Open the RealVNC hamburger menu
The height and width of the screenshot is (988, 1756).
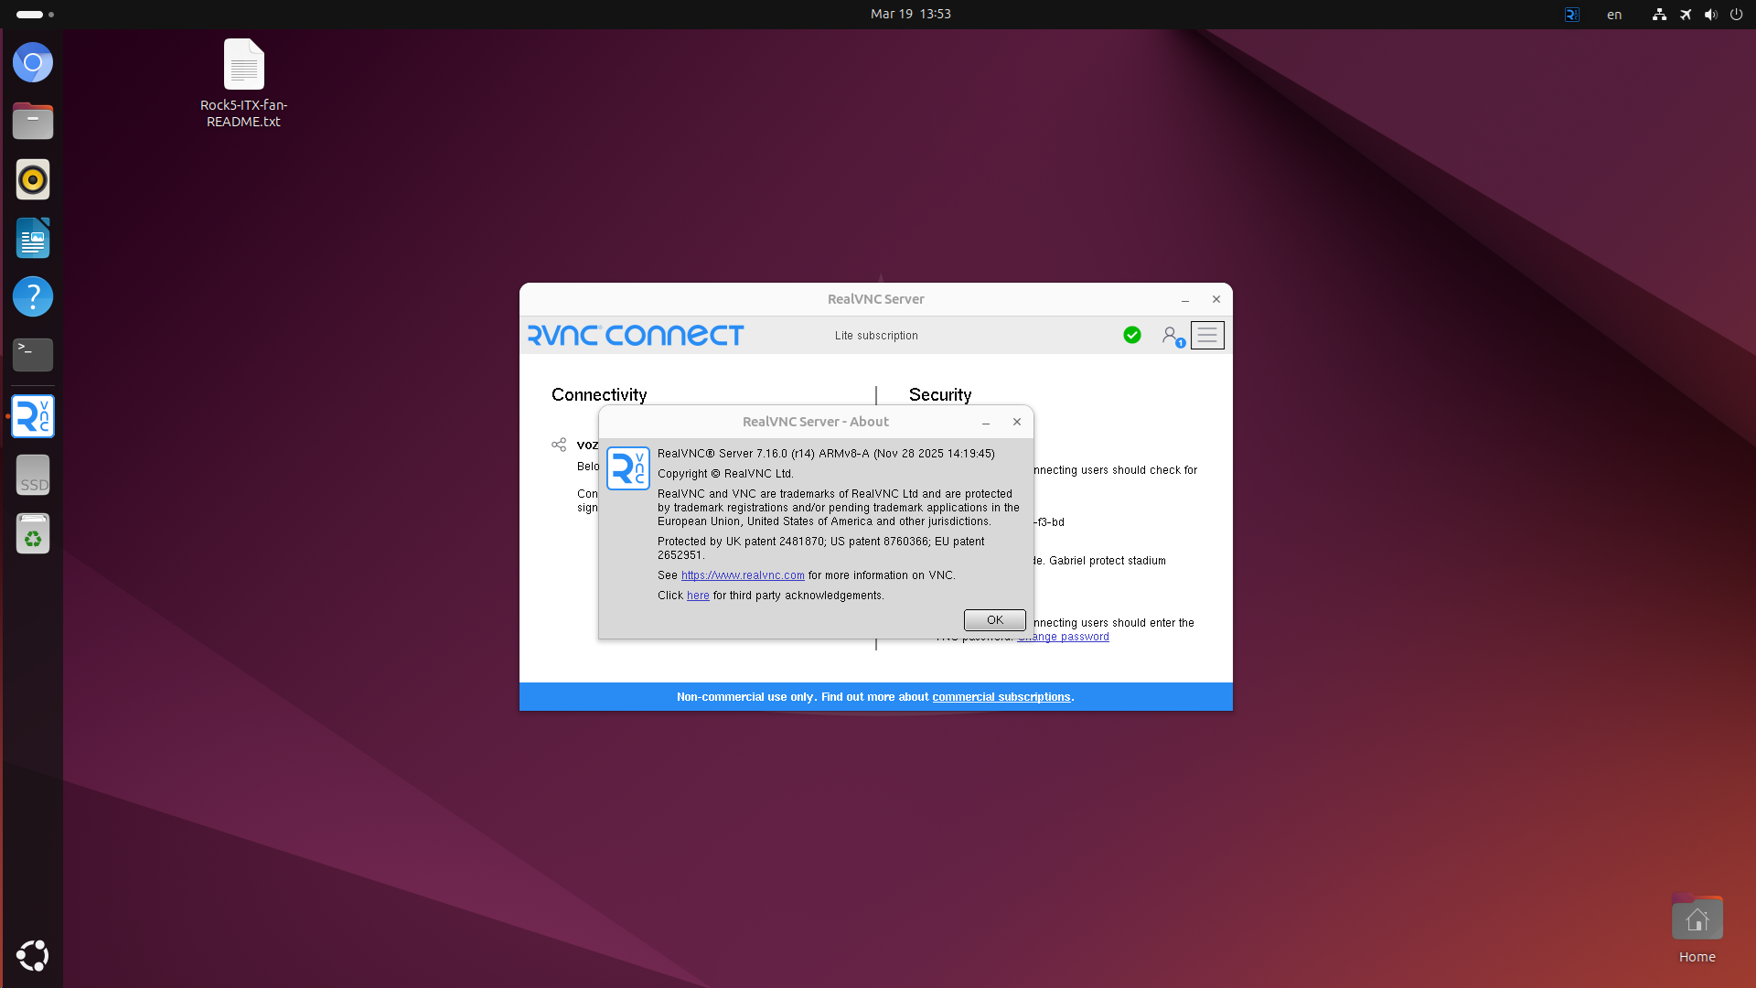click(x=1207, y=336)
